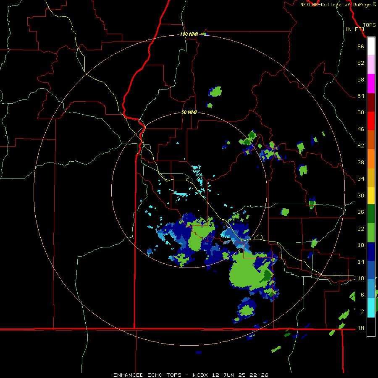Select the dark red (maroon) legend swatch
This screenshot has width=378, height=378.
[x=371, y=102]
